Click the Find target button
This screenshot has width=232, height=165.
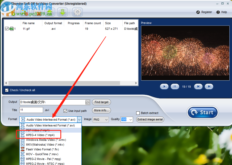[101, 102]
